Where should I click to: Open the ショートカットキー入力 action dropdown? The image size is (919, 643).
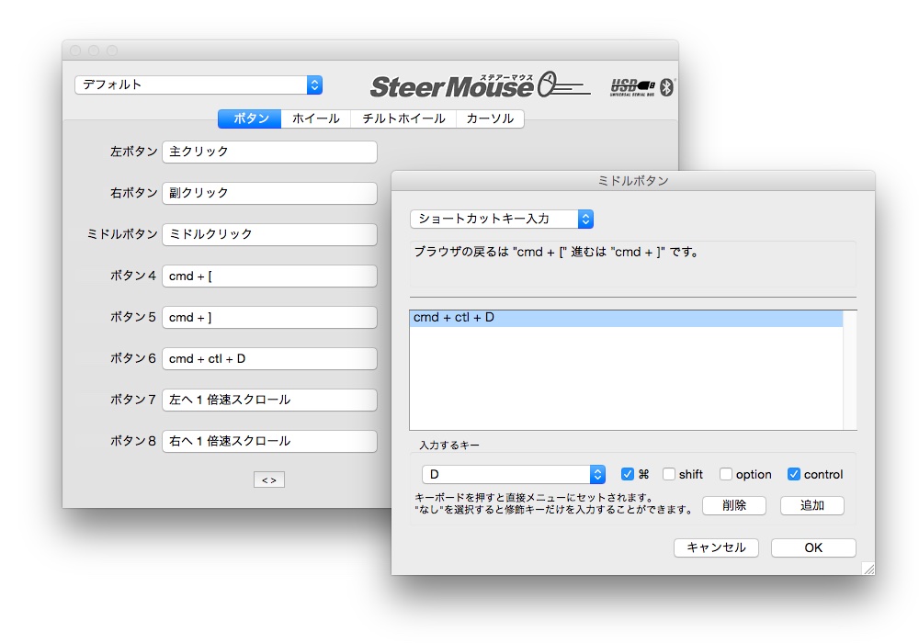tap(502, 219)
